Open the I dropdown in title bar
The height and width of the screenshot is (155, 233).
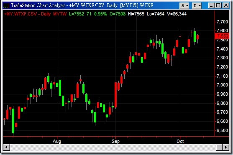pyautogui.click(x=197, y=6)
